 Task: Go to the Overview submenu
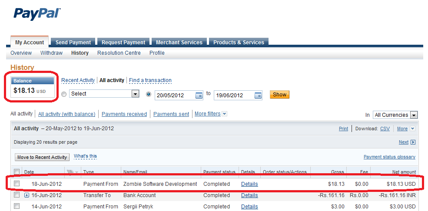tap(21, 53)
